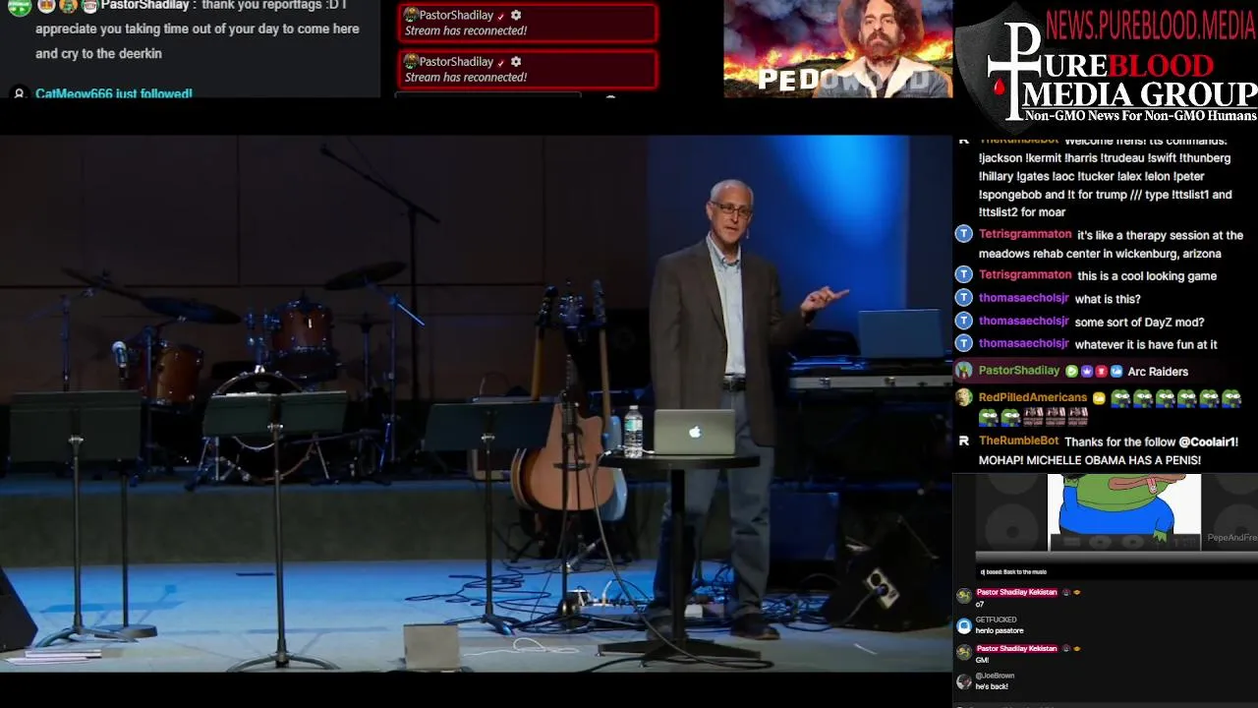Click 'he's back!' message in lower chat

992,686
